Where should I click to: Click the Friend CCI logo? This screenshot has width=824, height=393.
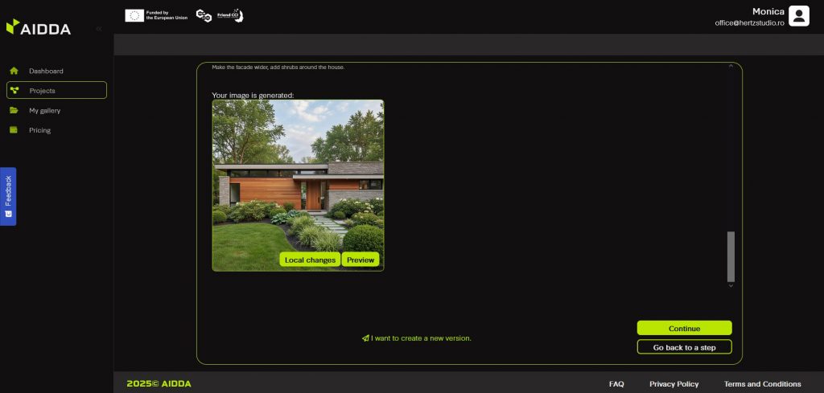(230, 15)
